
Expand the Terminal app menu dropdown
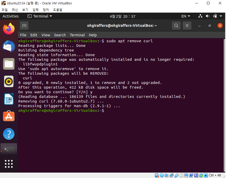point(40,16)
